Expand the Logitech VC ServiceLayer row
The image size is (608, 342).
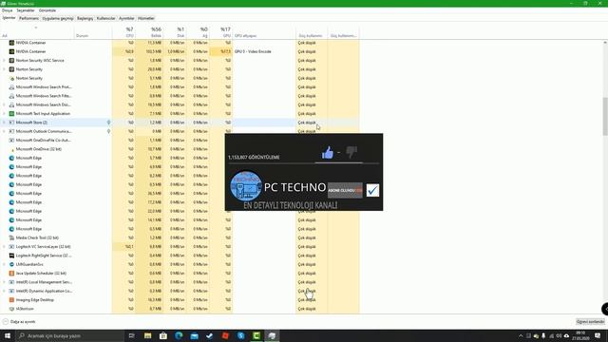coord(4,247)
